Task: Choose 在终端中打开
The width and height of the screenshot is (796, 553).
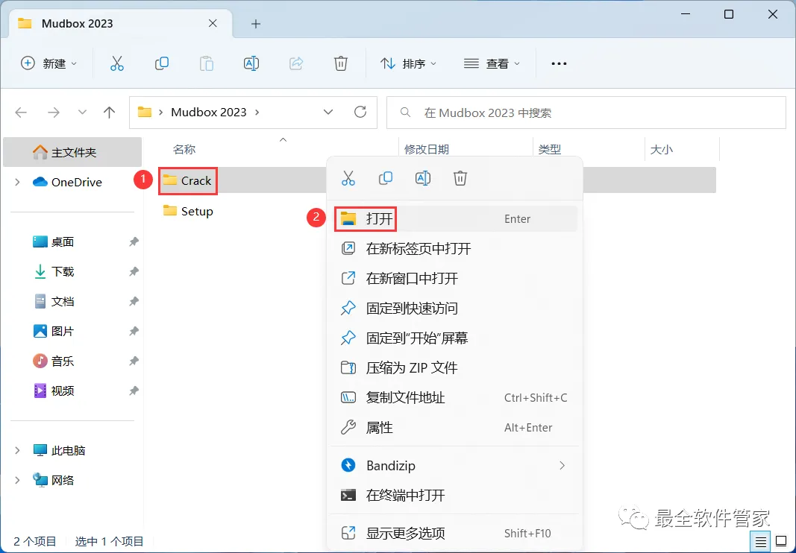Action: point(455,495)
